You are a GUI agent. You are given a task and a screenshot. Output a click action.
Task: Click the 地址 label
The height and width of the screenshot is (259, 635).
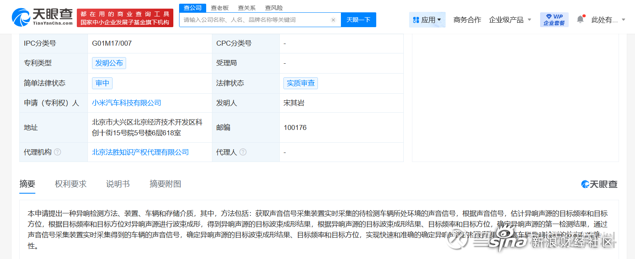tap(31, 127)
